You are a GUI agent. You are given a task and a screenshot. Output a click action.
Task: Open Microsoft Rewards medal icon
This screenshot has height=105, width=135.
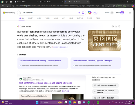click(x=122, y=13)
